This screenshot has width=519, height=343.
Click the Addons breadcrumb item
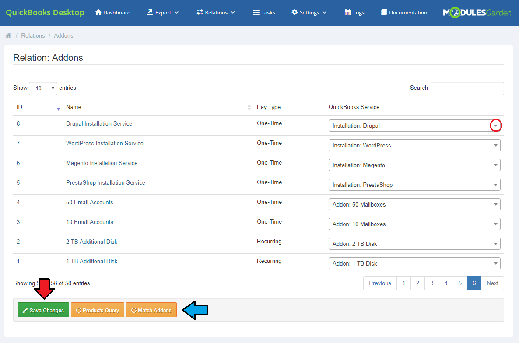[x=63, y=35]
